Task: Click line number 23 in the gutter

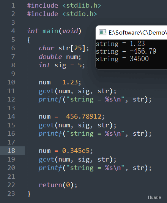Action: click(11, 193)
